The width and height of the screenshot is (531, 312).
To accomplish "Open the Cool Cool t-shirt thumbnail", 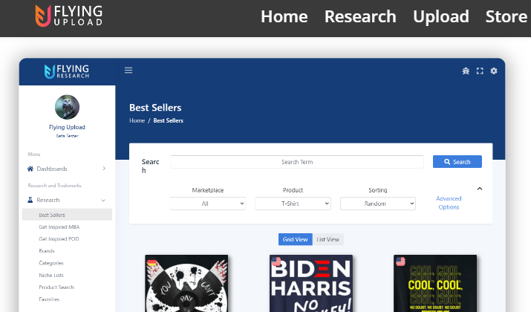I will (435, 284).
